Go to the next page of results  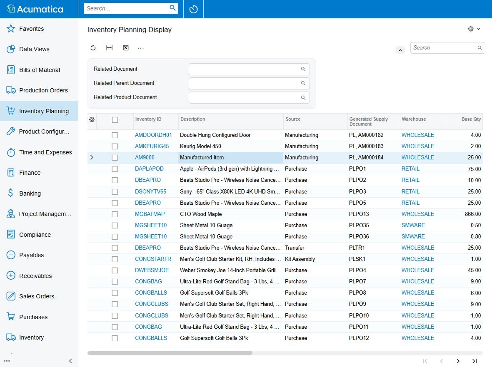(x=458, y=361)
